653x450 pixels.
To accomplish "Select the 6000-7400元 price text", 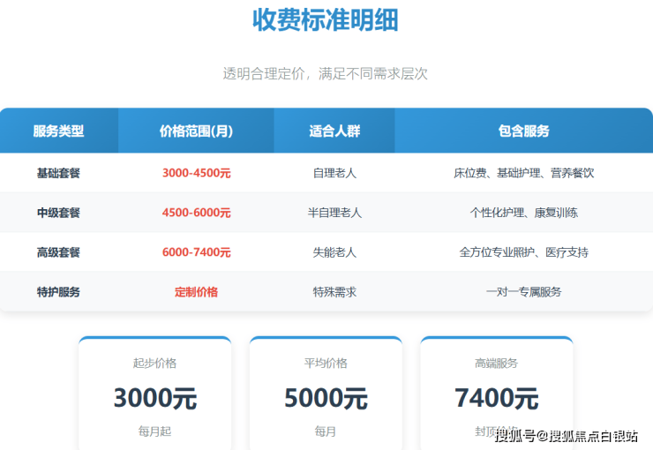I will [196, 252].
